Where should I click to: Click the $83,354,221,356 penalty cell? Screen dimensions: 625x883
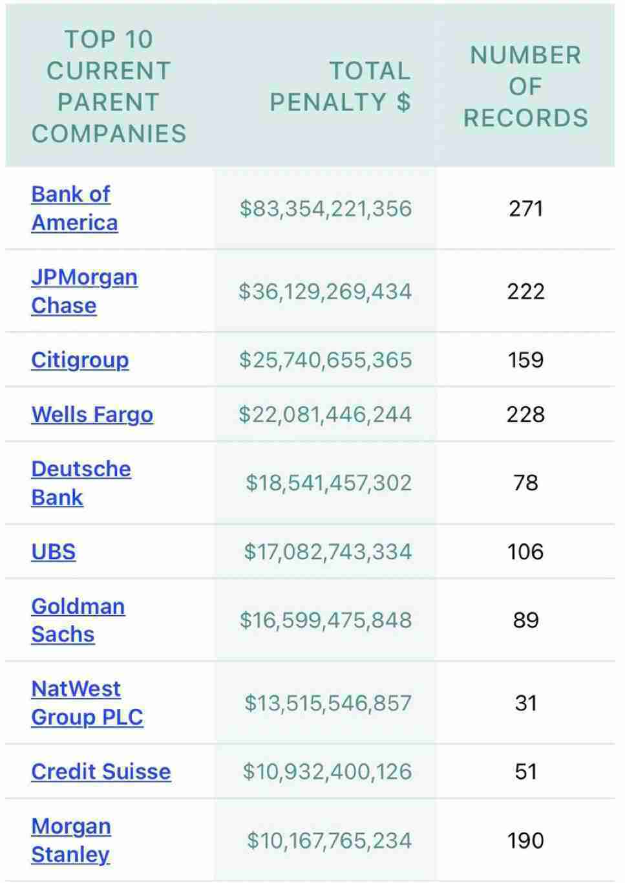325,208
